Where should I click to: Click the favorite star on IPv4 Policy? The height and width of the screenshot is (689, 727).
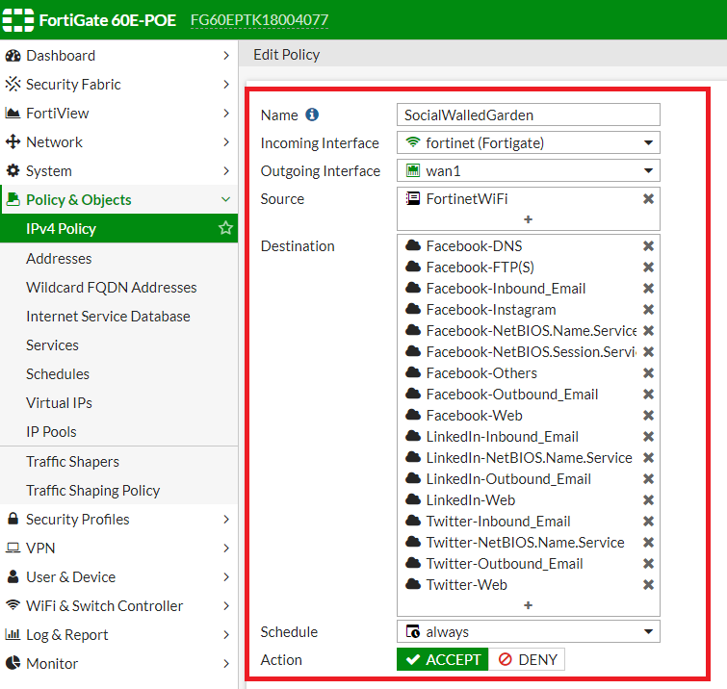(x=225, y=229)
